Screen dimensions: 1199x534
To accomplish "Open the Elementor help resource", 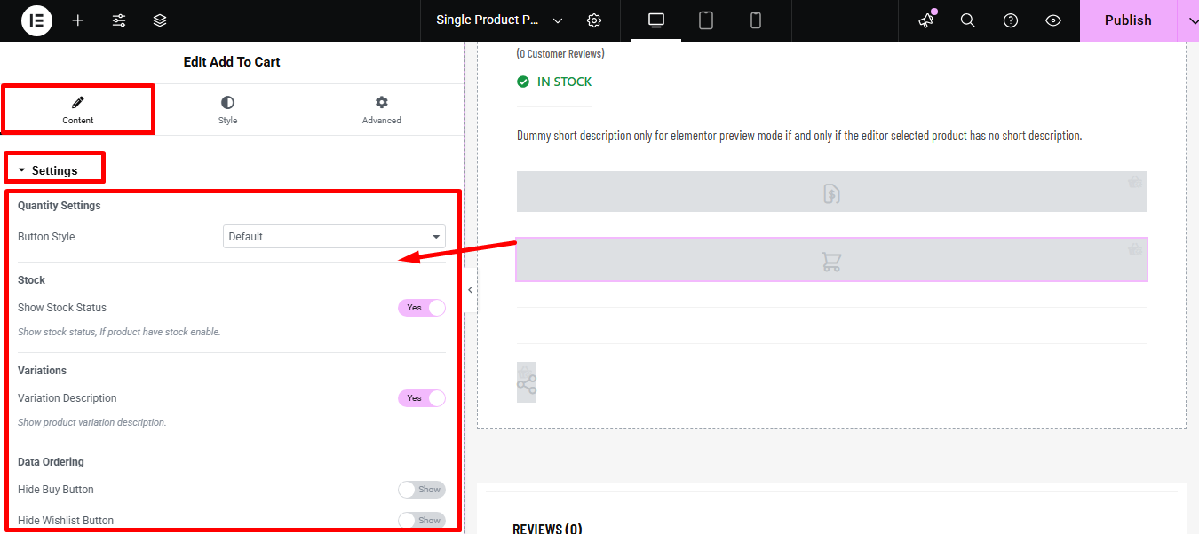I will coord(1011,20).
